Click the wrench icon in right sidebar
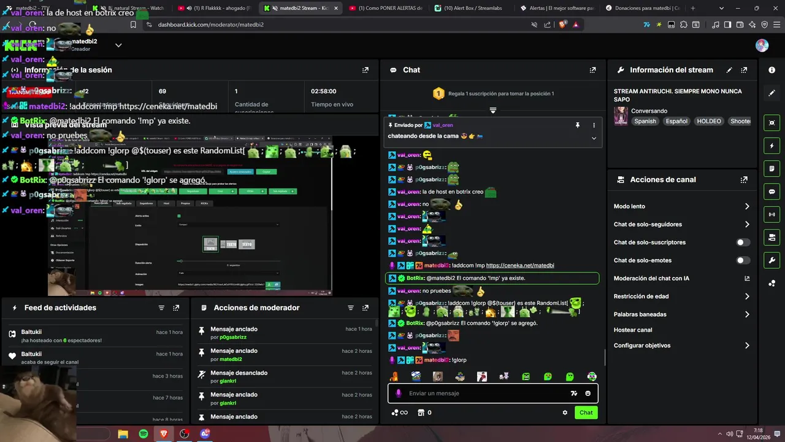Image resolution: width=785 pixels, height=442 pixels. point(772,260)
